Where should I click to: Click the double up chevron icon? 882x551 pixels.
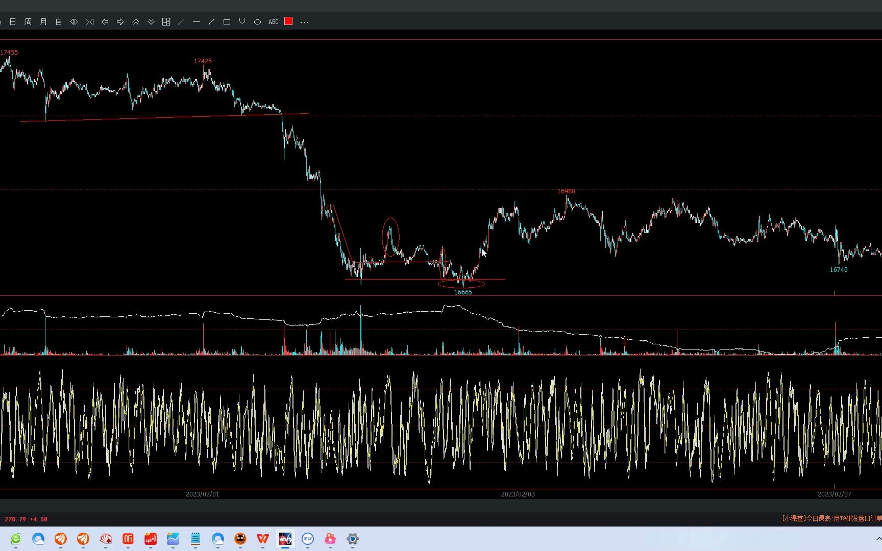coord(135,22)
